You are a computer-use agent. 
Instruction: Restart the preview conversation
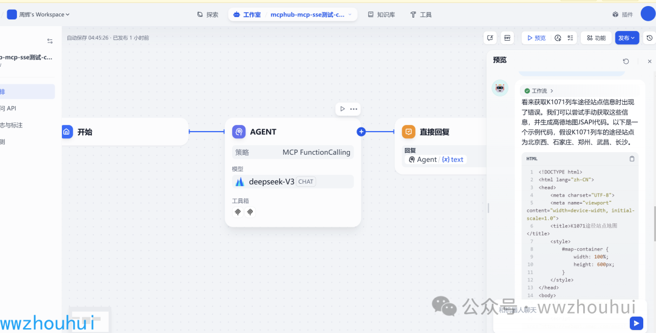(626, 61)
